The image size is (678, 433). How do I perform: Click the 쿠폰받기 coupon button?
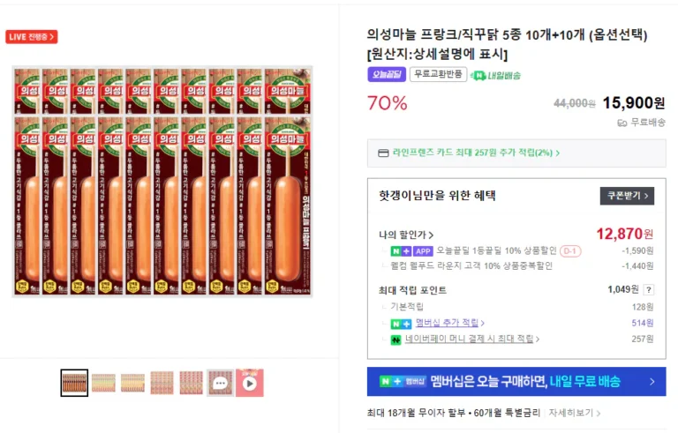pyautogui.click(x=628, y=196)
